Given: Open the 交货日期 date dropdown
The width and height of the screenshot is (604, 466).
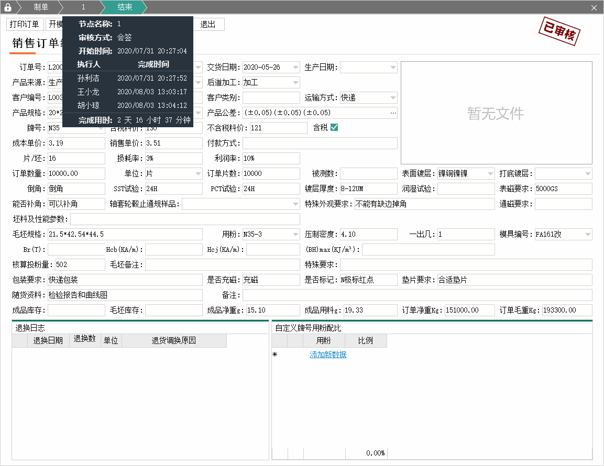Looking at the screenshot, I should coord(295,67).
